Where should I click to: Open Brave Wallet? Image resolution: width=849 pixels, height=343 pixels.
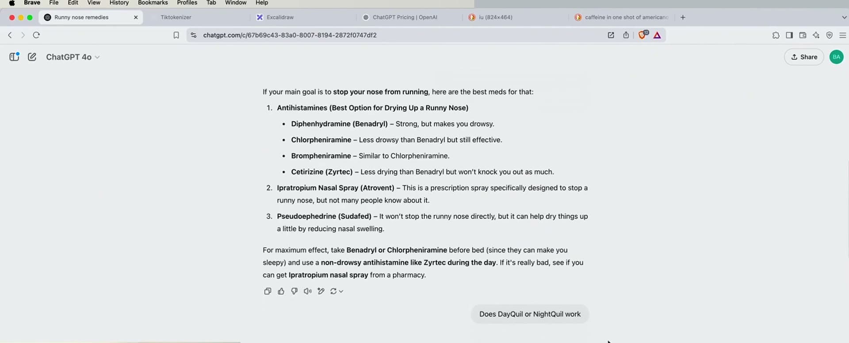tap(803, 35)
